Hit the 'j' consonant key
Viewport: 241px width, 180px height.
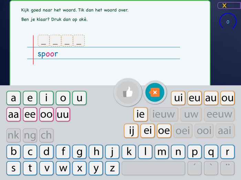click(112, 152)
